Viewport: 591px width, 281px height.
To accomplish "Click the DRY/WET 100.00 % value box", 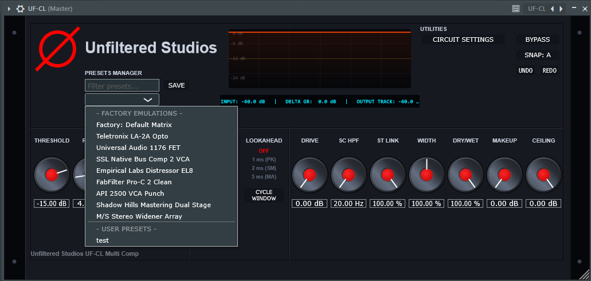I will (466, 204).
